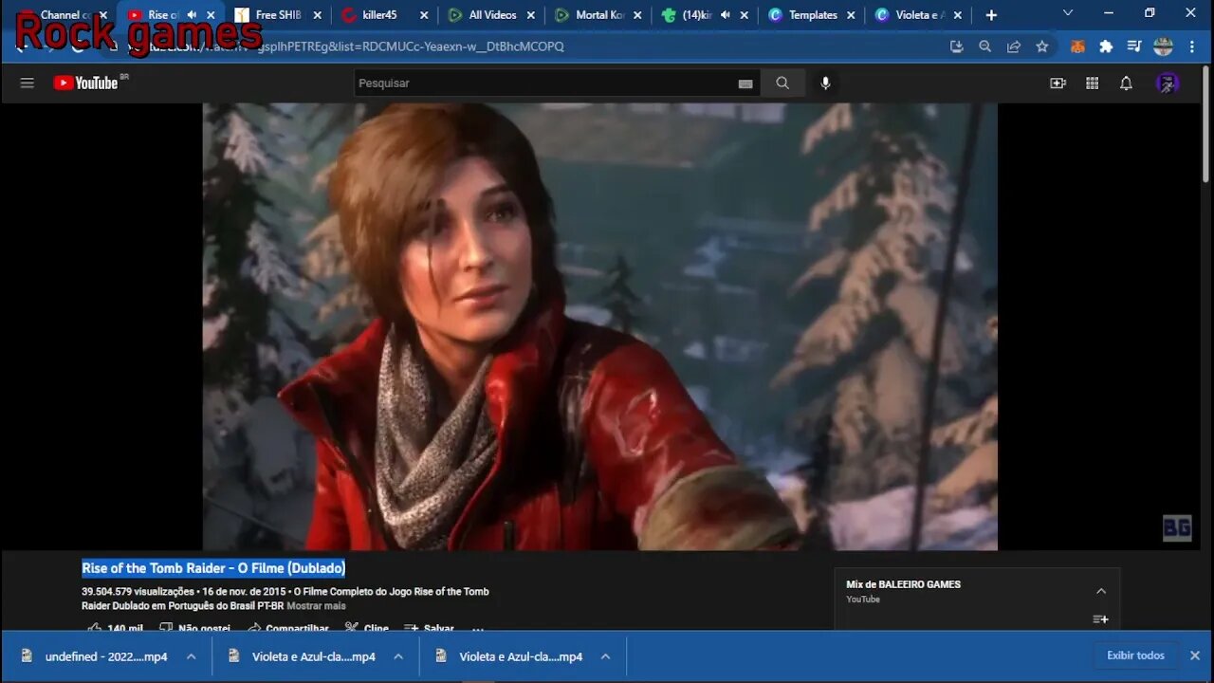
Task: Open a new browser tab
Action: pyautogui.click(x=991, y=15)
